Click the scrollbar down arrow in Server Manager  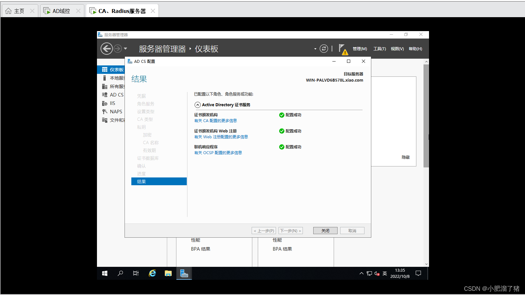pyautogui.click(x=426, y=264)
